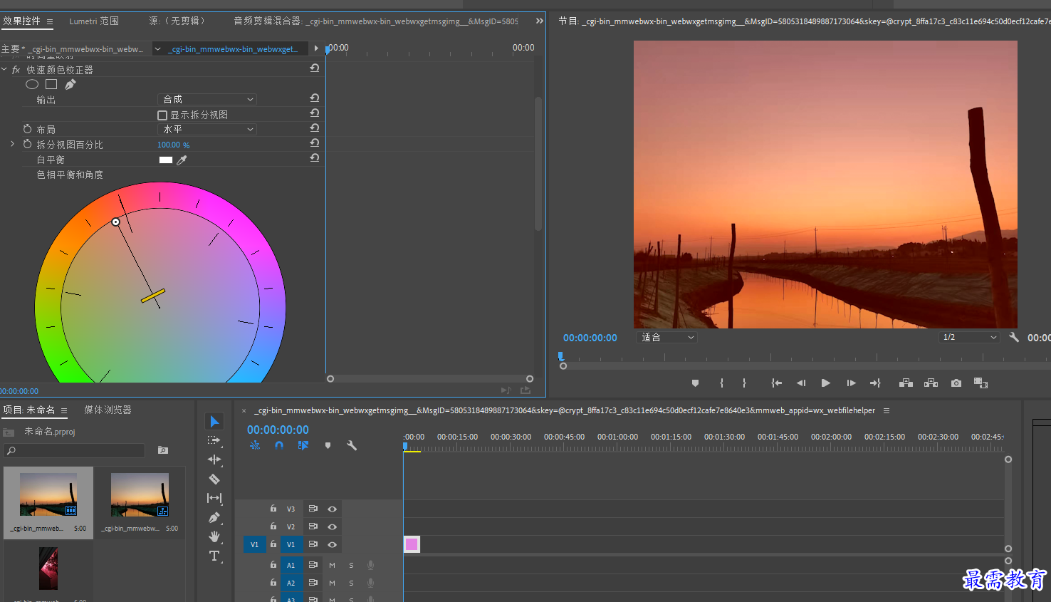Image resolution: width=1051 pixels, height=602 pixels.
Task: Click the project search field
Action: click(x=74, y=450)
